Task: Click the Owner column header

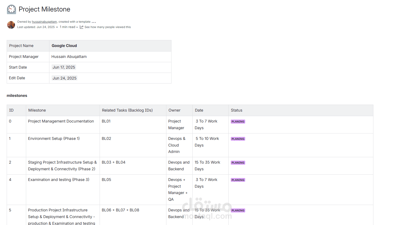Action: [x=174, y=110]
